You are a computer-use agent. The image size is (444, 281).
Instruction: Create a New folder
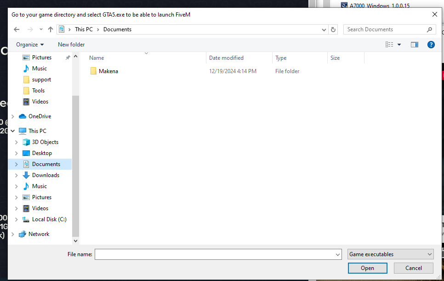[x=71, y=45]
